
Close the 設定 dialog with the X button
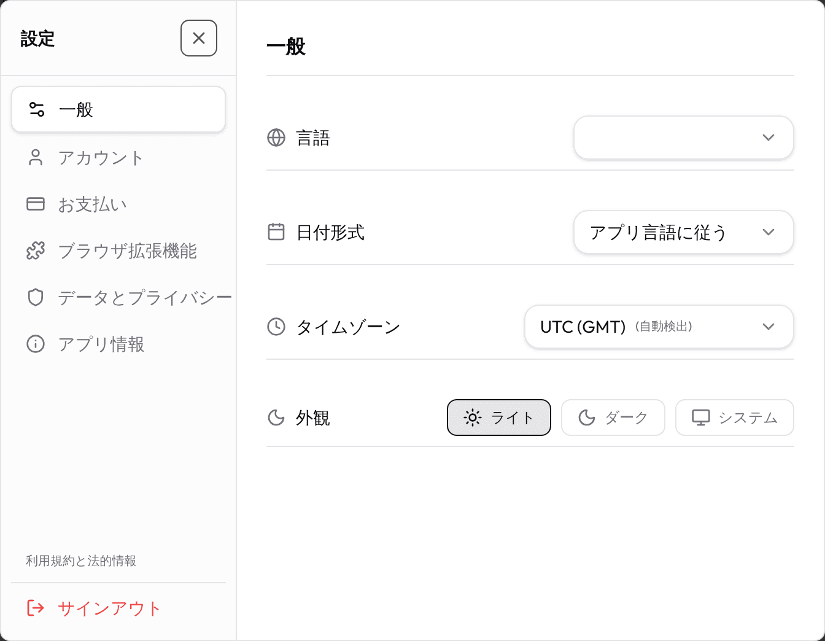click(x=199, y=38)
